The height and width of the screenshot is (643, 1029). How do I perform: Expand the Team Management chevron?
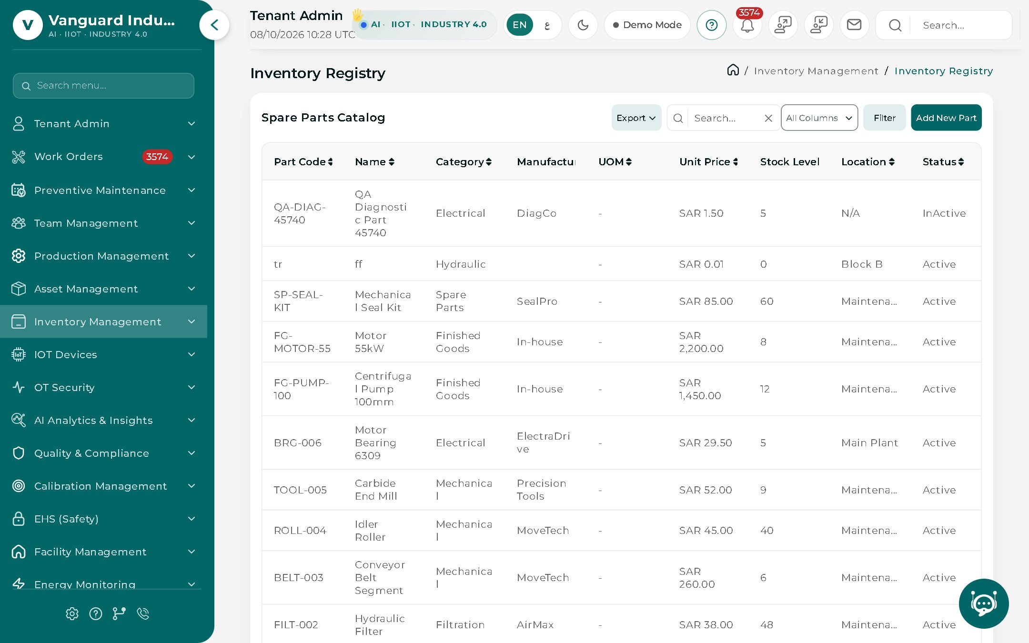click(x=192, y=223)
